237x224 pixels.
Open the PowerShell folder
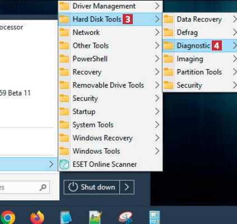[110, 59]
